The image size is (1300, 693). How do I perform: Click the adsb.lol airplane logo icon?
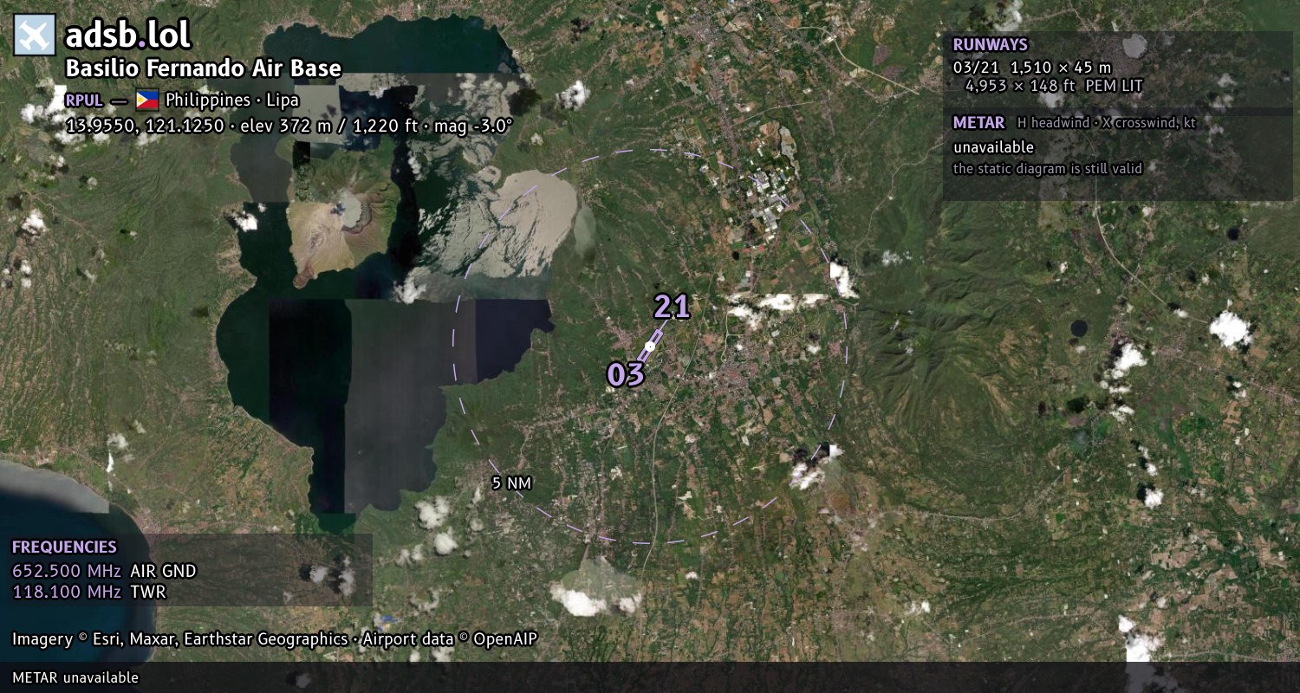pyautogui.click(x=35, y=36)
